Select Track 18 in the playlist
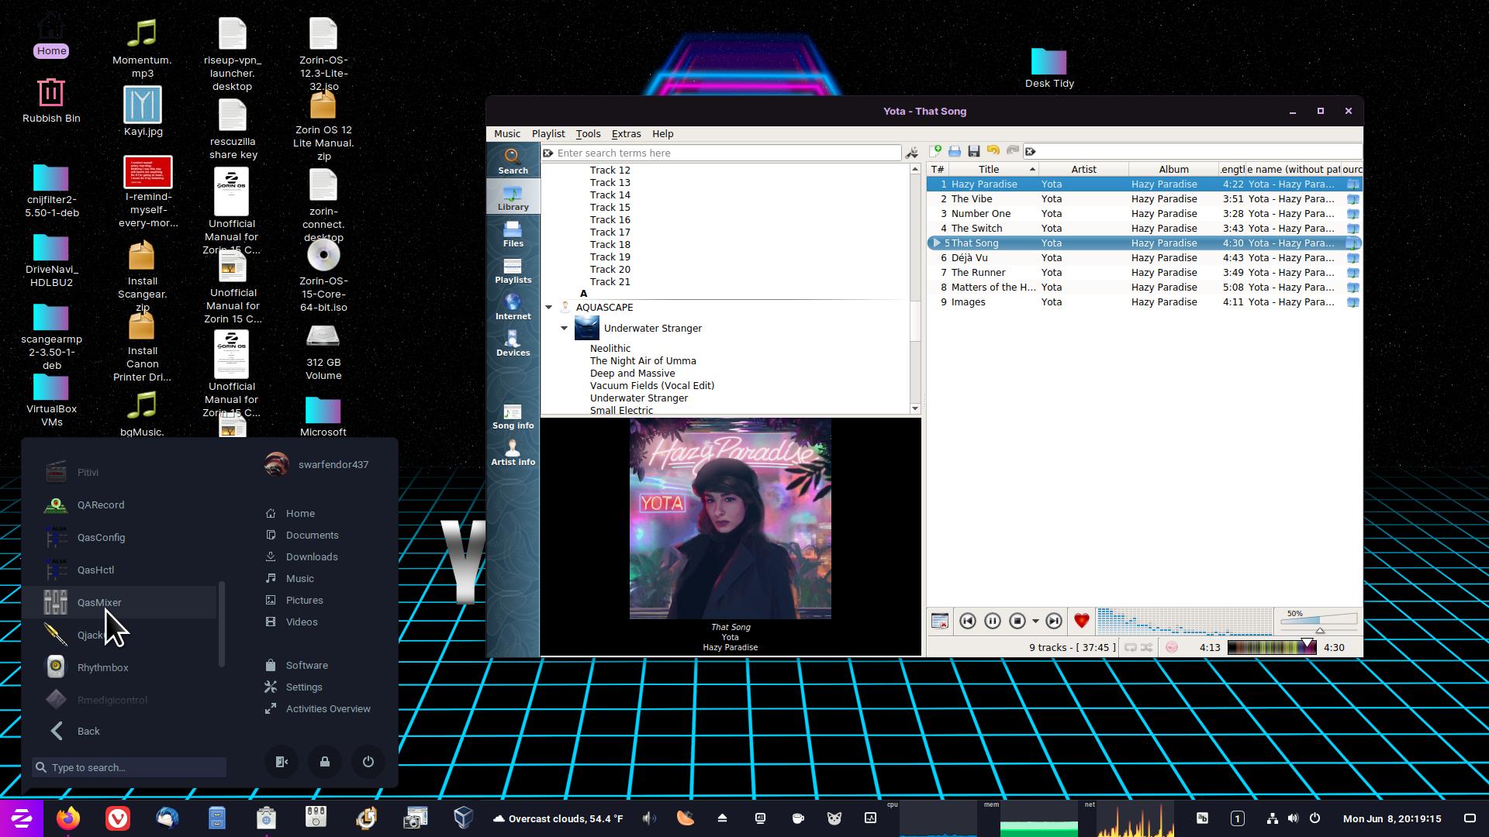 (x=610, y=244)
